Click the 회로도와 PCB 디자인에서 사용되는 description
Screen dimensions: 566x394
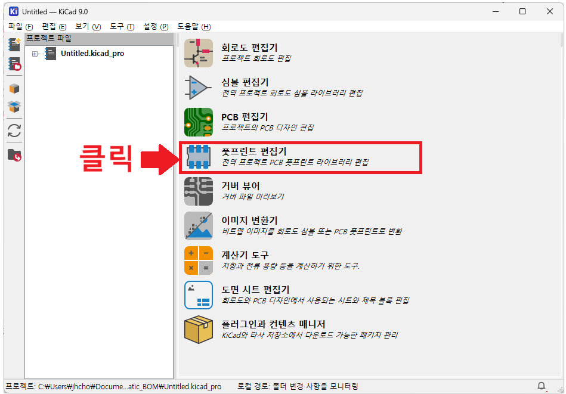tap(315, 301)
